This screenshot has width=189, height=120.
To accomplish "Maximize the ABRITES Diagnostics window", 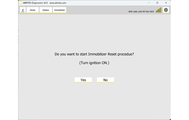I will [x=157, y=3].
